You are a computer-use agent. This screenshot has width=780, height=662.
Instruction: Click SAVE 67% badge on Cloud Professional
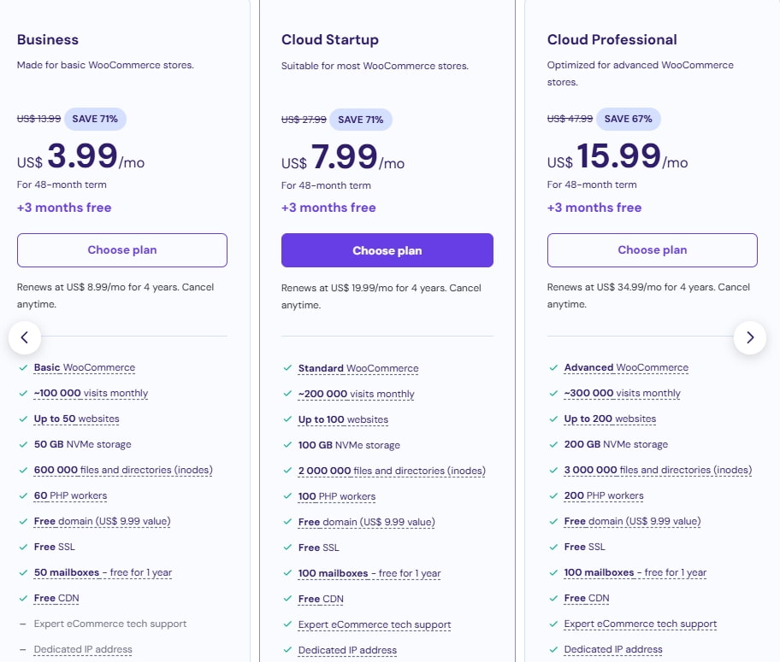tap(629, 119)
